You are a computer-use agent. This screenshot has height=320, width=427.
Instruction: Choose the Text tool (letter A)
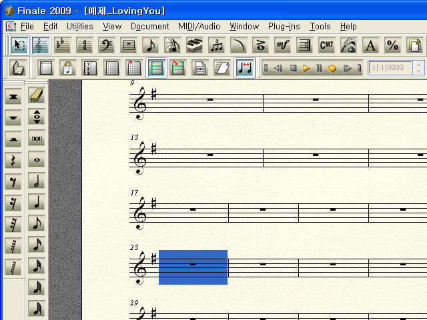371,45
